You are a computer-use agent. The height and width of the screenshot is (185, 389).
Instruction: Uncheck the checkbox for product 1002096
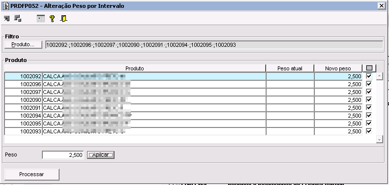pyautogui.click(x=369, y=84)
